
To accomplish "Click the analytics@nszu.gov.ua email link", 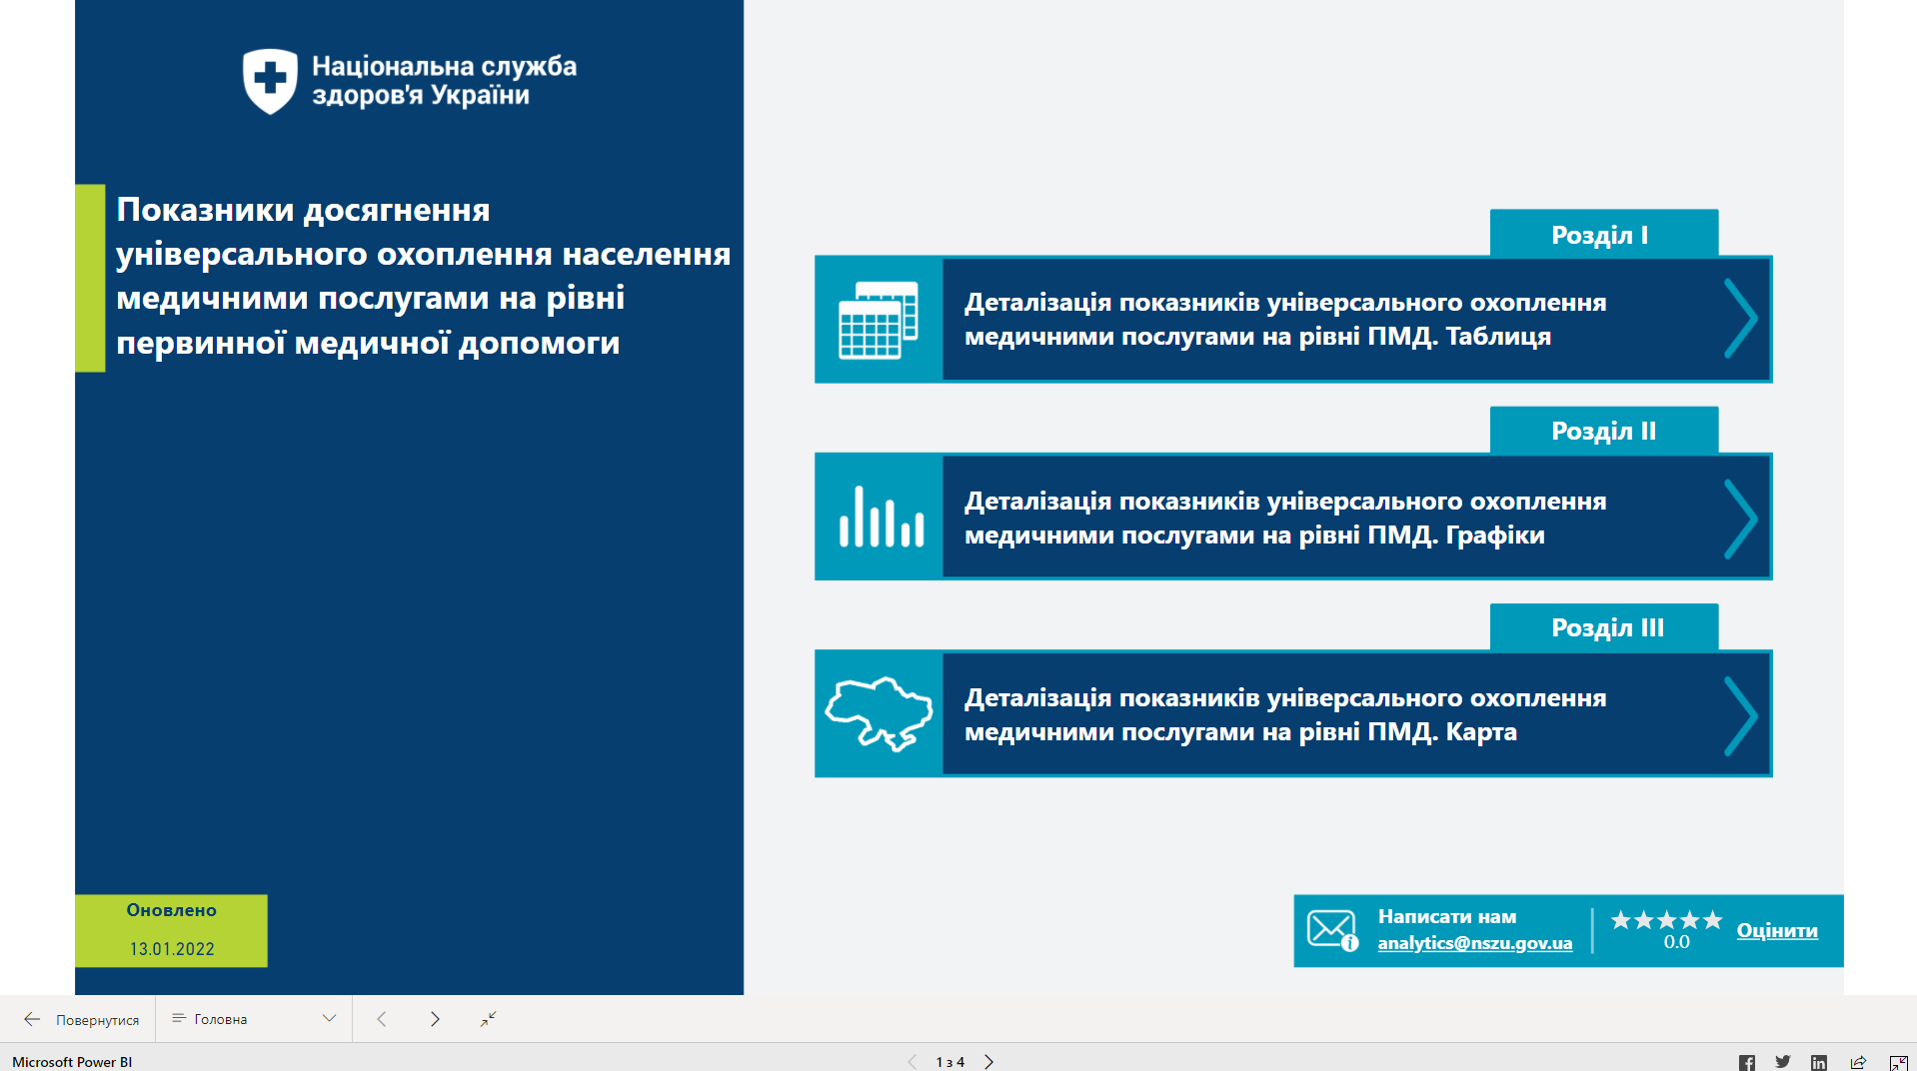I will pyautogui.click(x=1474, y=943).
